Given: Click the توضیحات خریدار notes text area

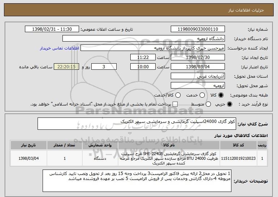Looking at the screenshot, I should (x=137, y=181).
